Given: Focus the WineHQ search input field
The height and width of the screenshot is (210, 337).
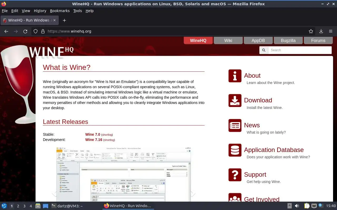Looking at the screenshot, I should point(300,50).
